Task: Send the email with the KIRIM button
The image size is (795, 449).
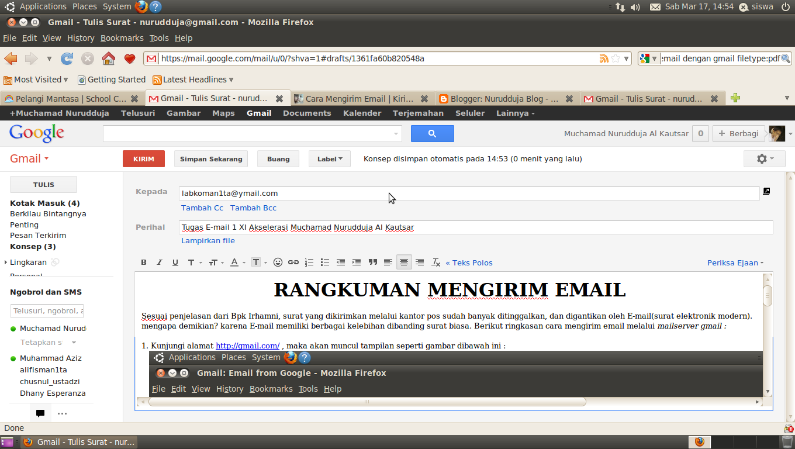Action: coord(144,159)
